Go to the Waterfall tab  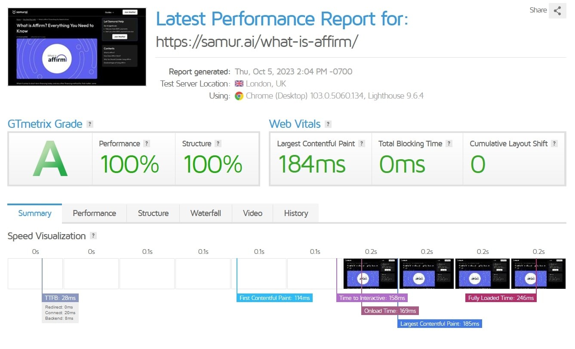pos(206,213)
